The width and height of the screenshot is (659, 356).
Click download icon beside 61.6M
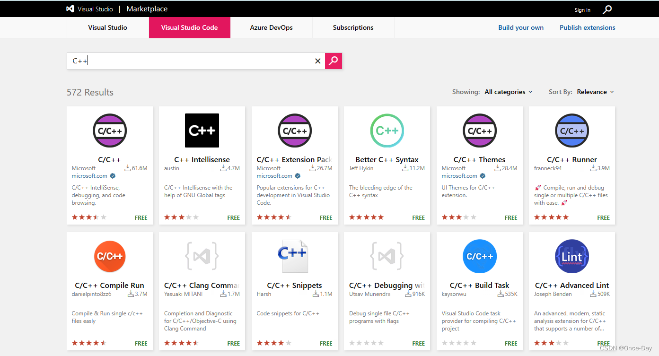tap(128, 168)
